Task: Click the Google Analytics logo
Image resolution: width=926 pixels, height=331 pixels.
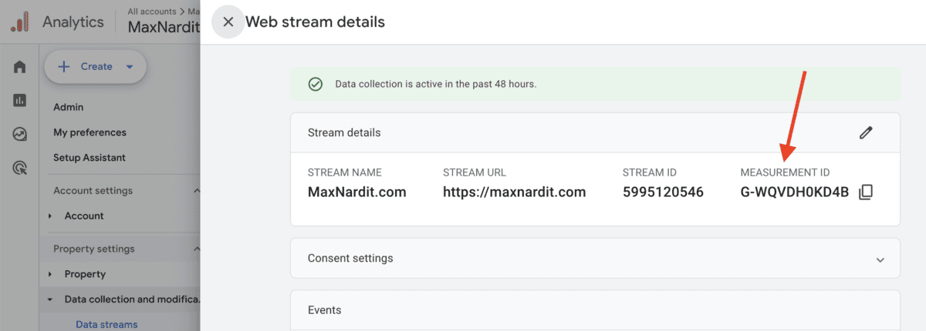Action: pyautogui.click(x=20, y=22)
